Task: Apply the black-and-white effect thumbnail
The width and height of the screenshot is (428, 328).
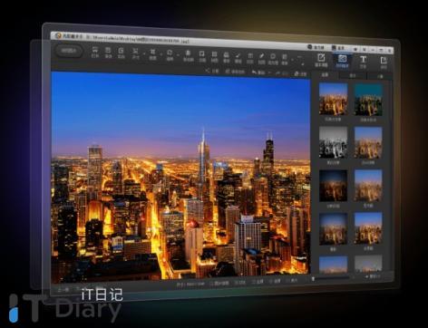Action: 333,142
